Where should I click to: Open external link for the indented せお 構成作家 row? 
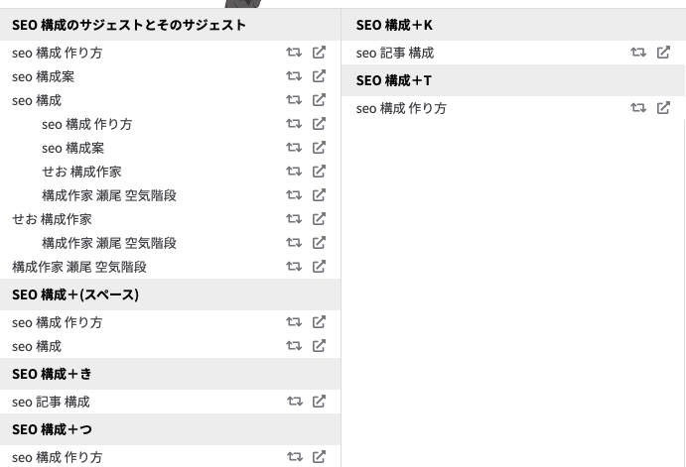[319, 172]
